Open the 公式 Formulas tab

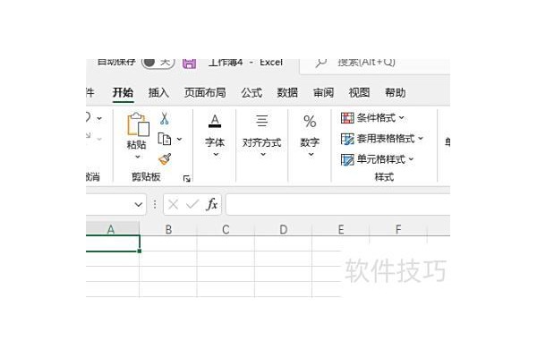pos(251,93)
